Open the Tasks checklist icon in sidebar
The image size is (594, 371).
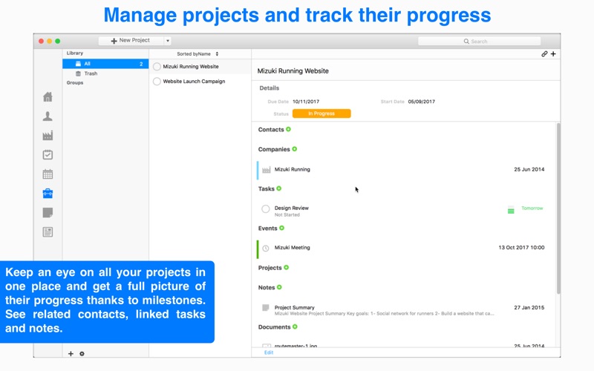click(48, 154)
